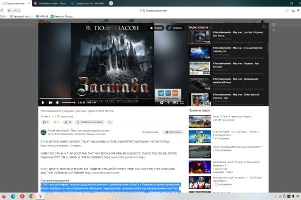
Task: Toggle autoplay loop icon above channel videos
Action: (264, 27)
